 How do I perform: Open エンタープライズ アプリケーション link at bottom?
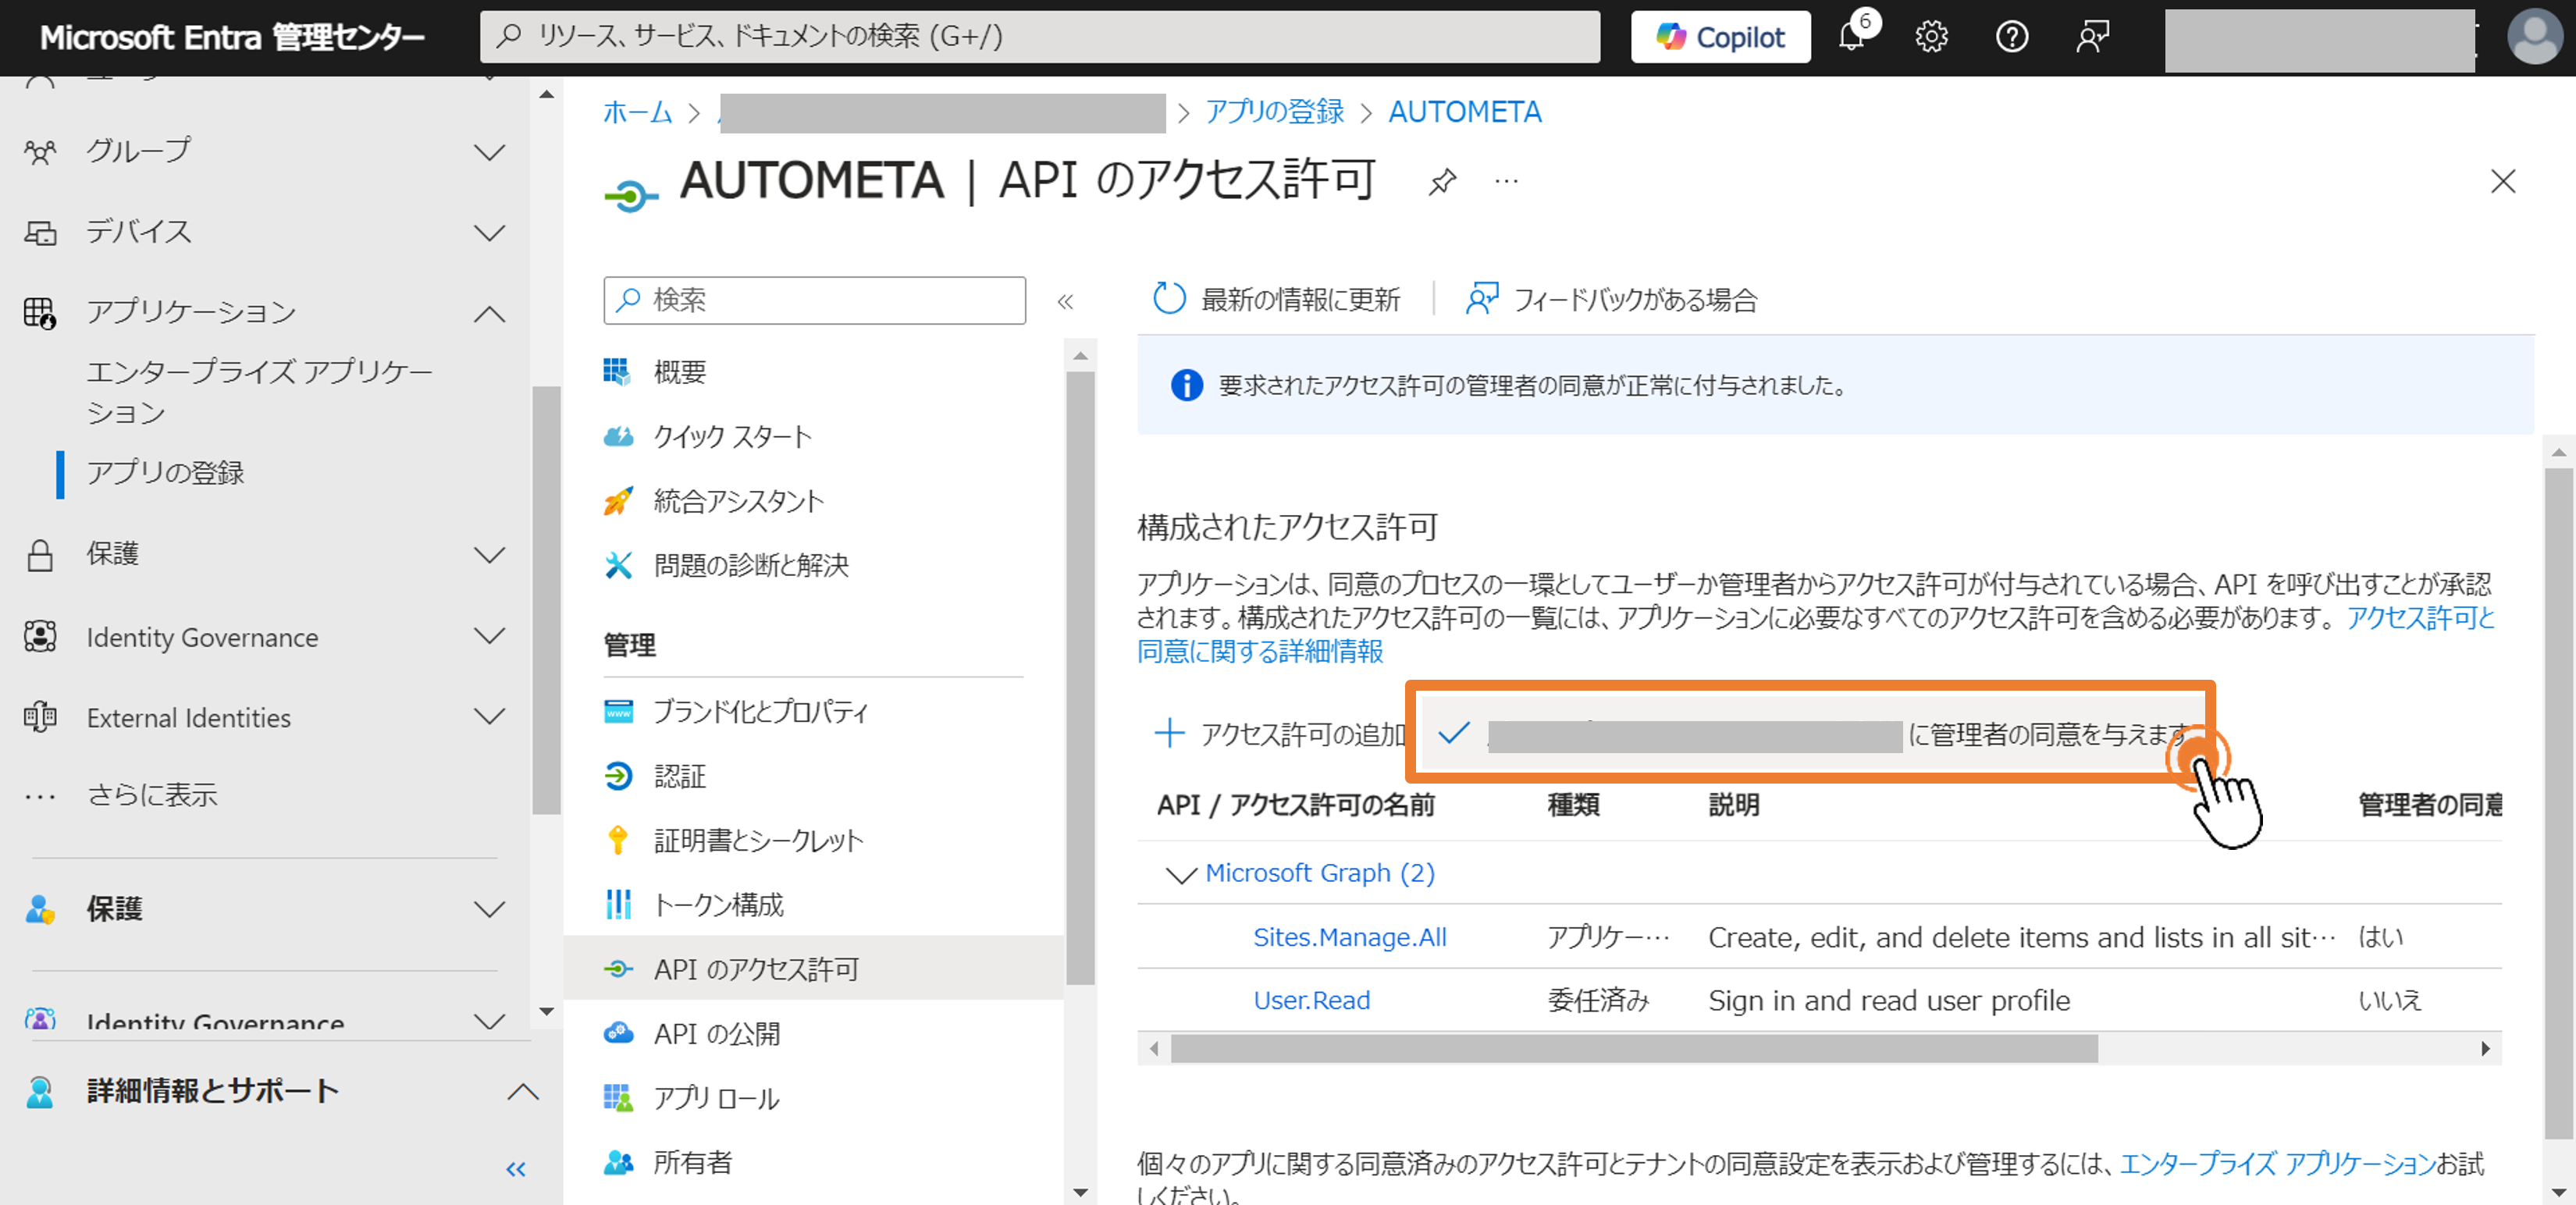click(2277, 1163)
